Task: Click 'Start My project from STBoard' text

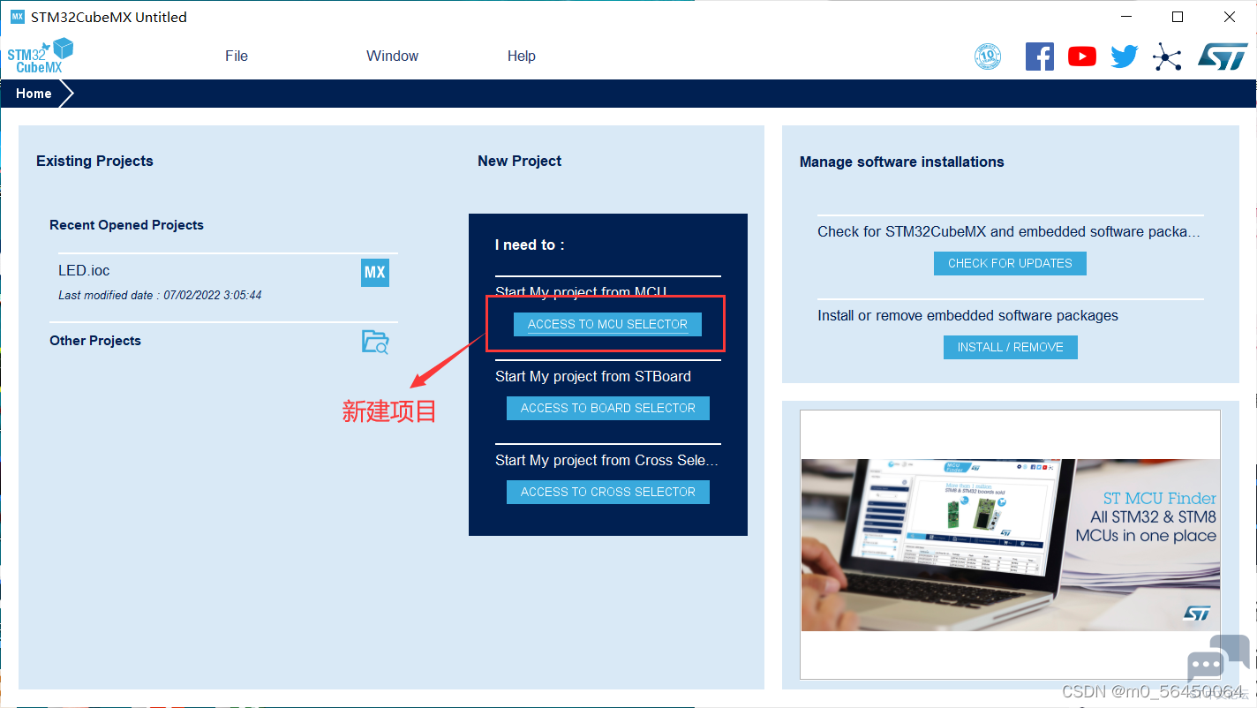Action: pos(593,376)
